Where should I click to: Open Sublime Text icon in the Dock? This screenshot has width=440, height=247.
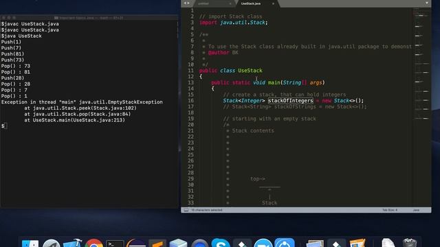click(157, 243)
